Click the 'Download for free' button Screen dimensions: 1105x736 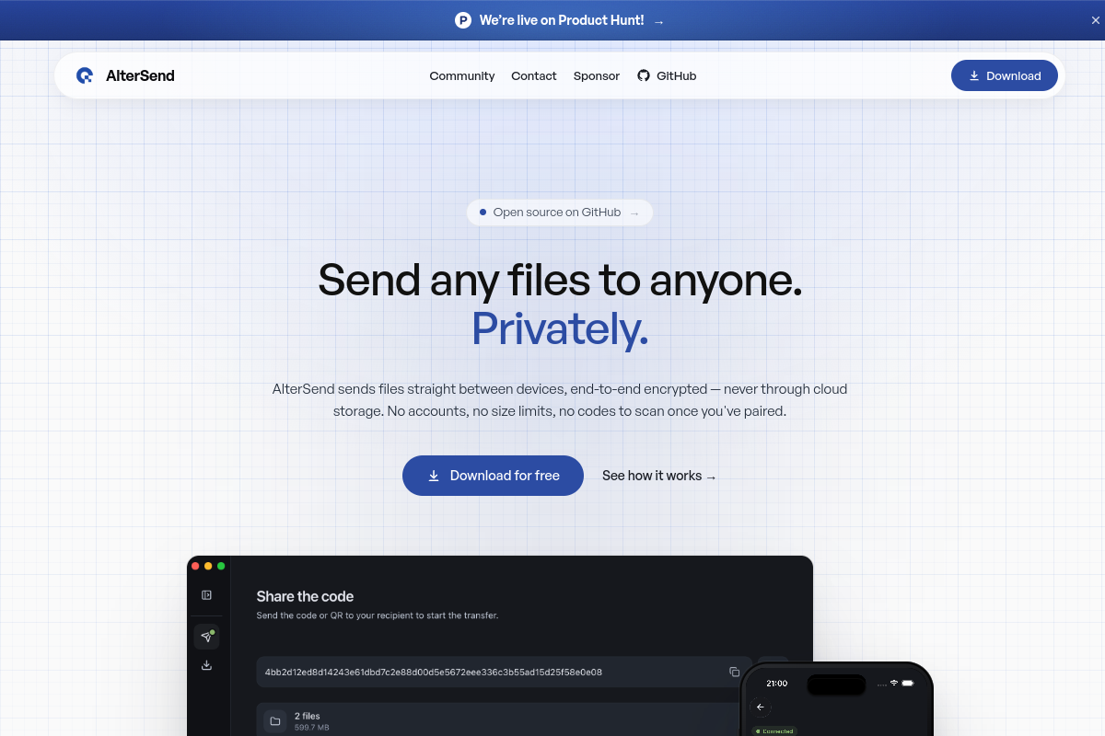coord(493,476)
